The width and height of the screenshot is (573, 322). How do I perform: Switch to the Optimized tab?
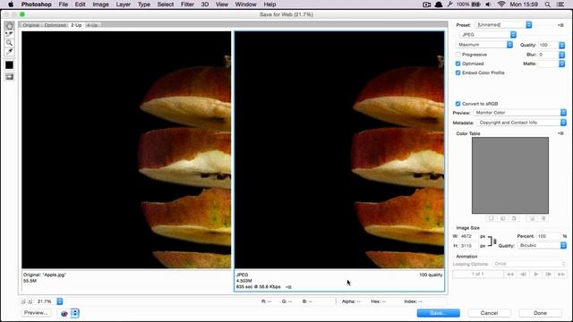point(56,25)
